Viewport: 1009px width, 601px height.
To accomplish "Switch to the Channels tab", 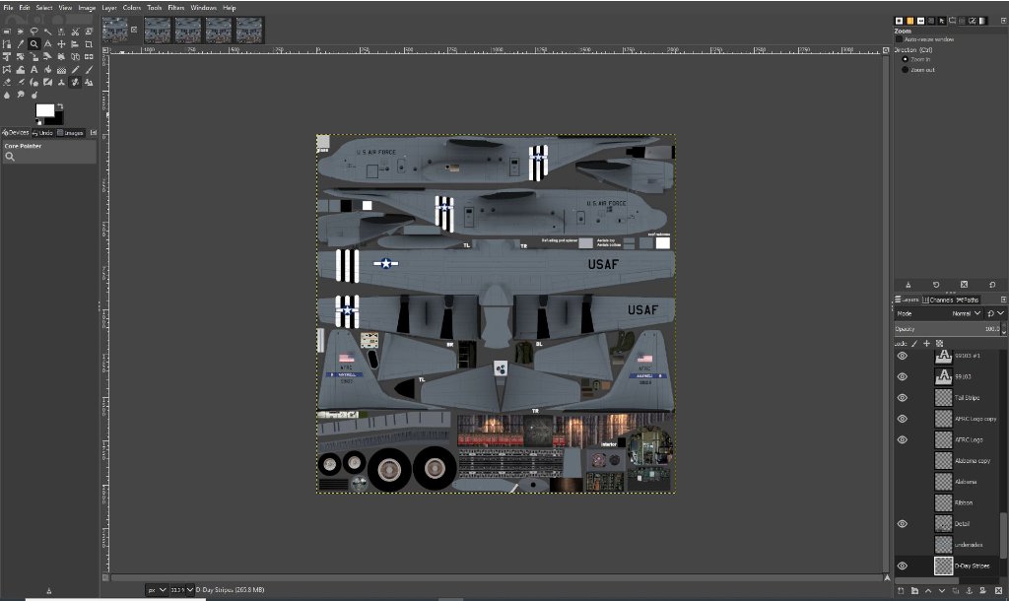I will (x=940, y=300).
